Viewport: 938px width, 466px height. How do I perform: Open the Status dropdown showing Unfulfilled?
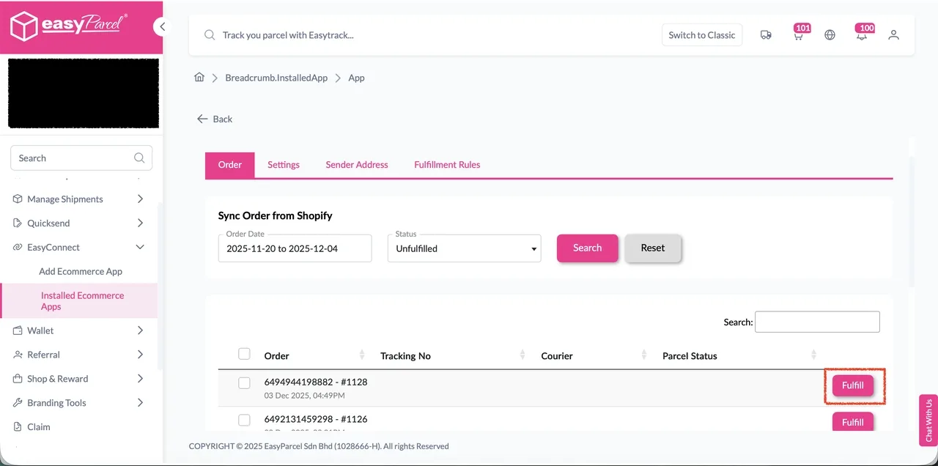tap(464, 248)
